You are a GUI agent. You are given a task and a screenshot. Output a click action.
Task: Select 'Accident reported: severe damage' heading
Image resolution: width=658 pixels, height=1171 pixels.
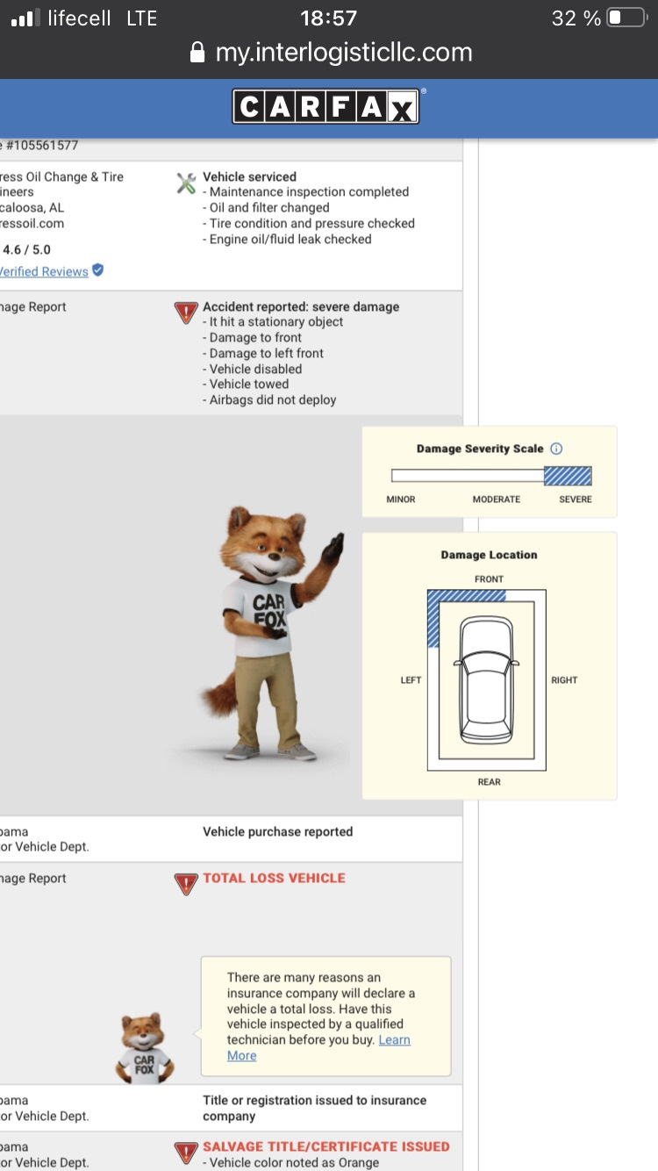coord(301,306)
